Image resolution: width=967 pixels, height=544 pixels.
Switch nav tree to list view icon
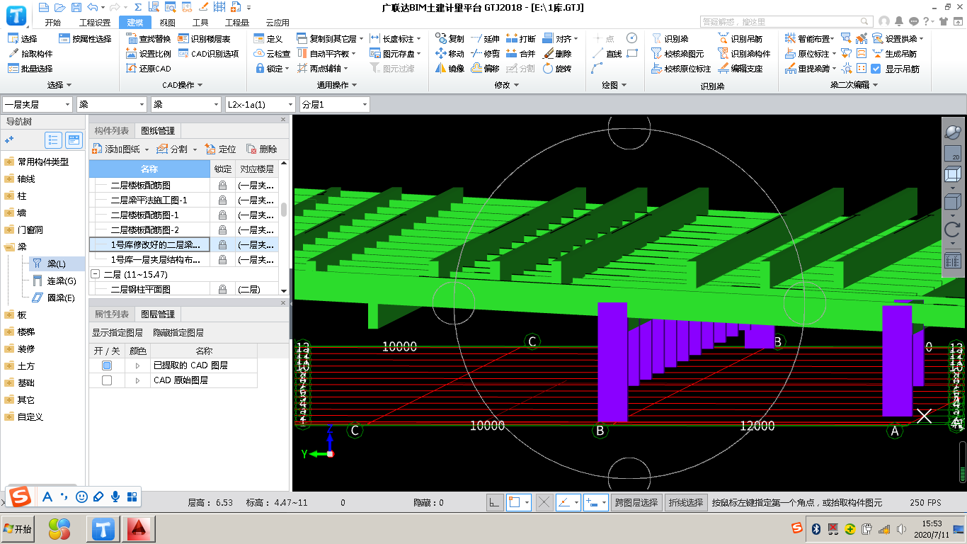53,140
